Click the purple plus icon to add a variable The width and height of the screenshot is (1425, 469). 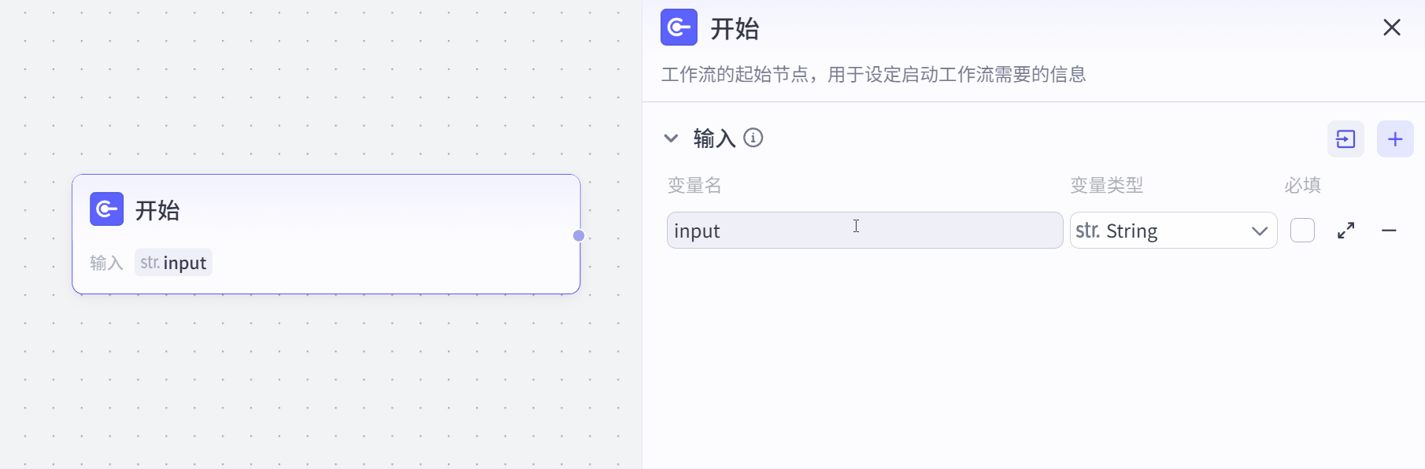[1394, 138]
